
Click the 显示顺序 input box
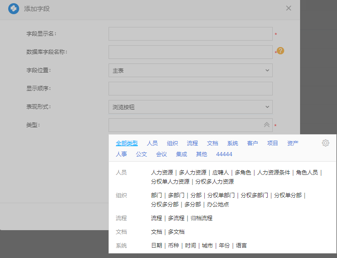190,89
